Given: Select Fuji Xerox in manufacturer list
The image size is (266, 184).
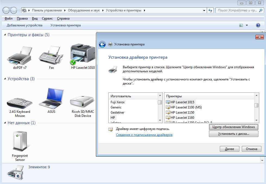Looking at the screenshot, I should click(x=118, y=102).
